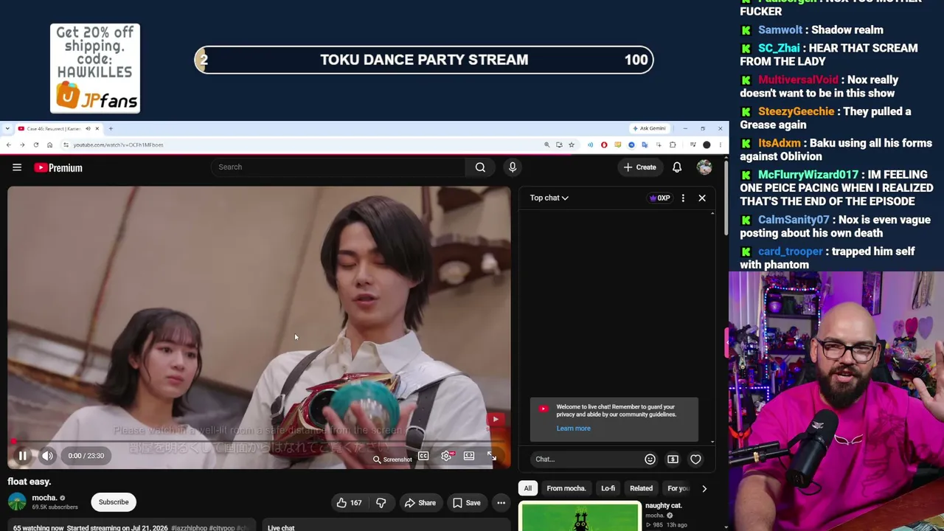Image resolution: width=944 pixels, height=531 pixels.
Task: Click the JPfans shipping code banner
Action: coord(95,69)
